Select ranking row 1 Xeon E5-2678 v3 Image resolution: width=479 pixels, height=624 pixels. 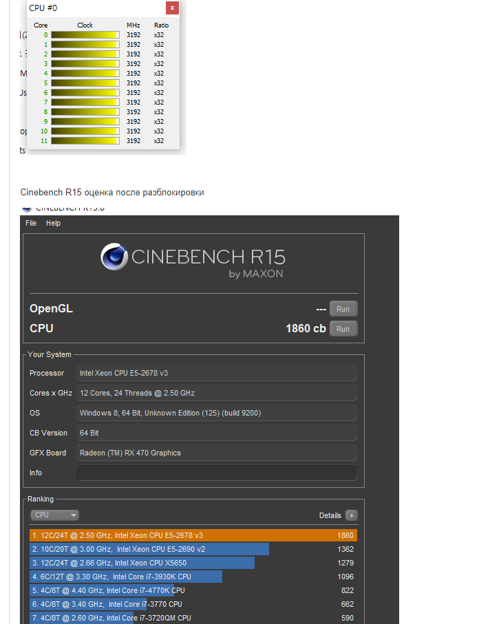(x=193, y=535)
